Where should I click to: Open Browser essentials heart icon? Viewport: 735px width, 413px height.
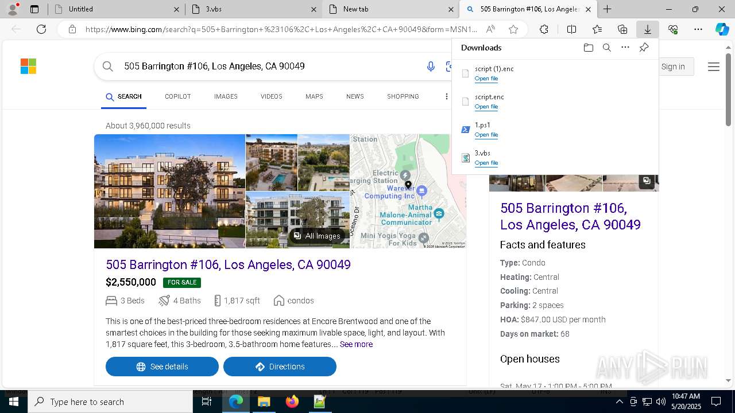coord(673,29)
